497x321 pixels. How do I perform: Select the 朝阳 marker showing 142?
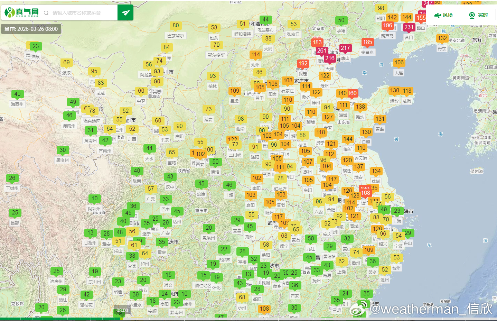(392, 18)
